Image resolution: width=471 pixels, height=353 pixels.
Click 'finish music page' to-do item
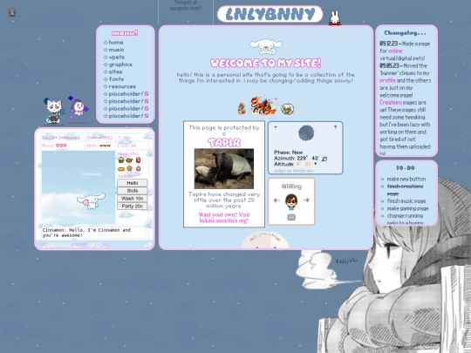(x=406, y=201)
